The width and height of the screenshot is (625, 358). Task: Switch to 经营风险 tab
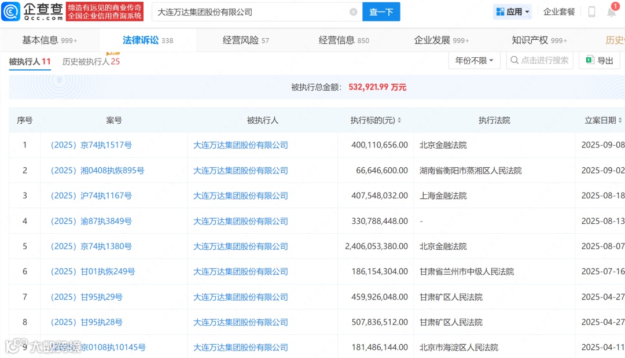click(246, 40)
